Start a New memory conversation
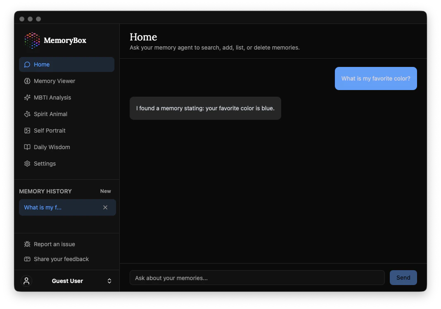The image size is (441, 309). (105, 191)
